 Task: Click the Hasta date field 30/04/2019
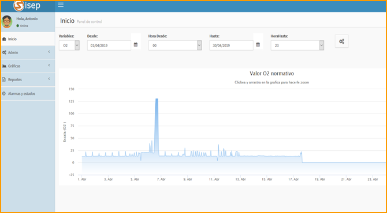231,45
